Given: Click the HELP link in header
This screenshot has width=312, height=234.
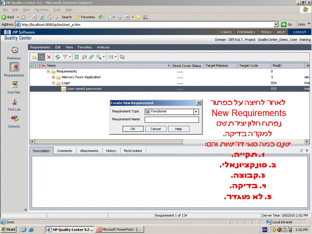Looking at the screenshot, I should click(281, 32).
